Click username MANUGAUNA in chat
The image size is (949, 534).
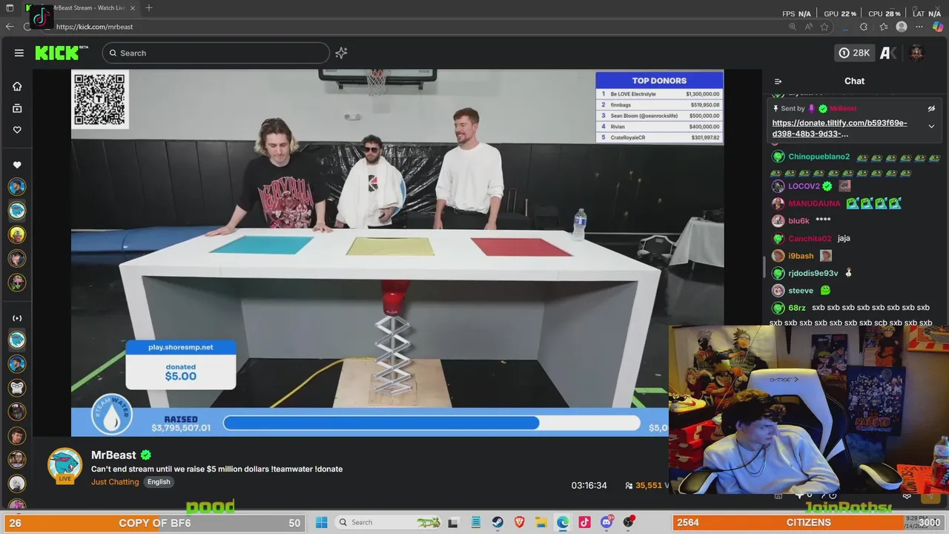[x=814, y=203]
